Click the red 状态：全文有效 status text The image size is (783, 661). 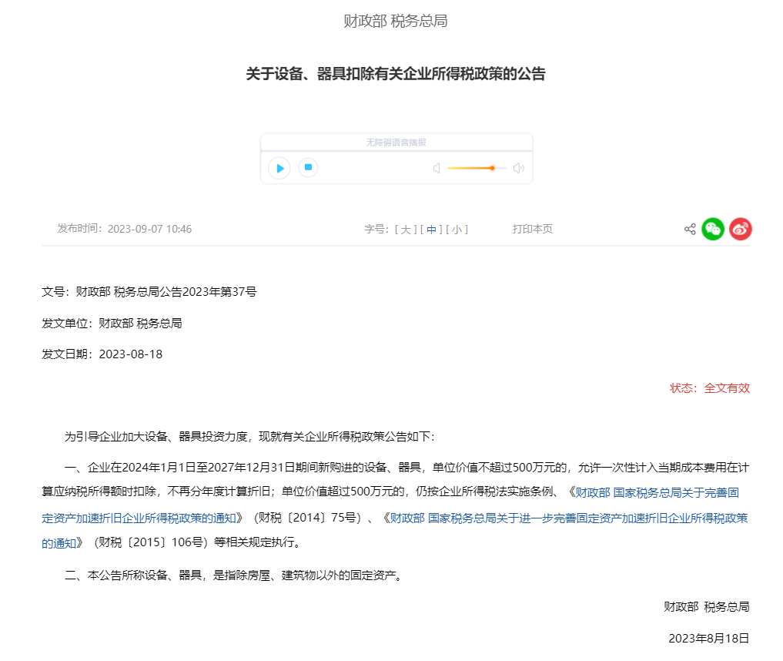click(709, 388)
